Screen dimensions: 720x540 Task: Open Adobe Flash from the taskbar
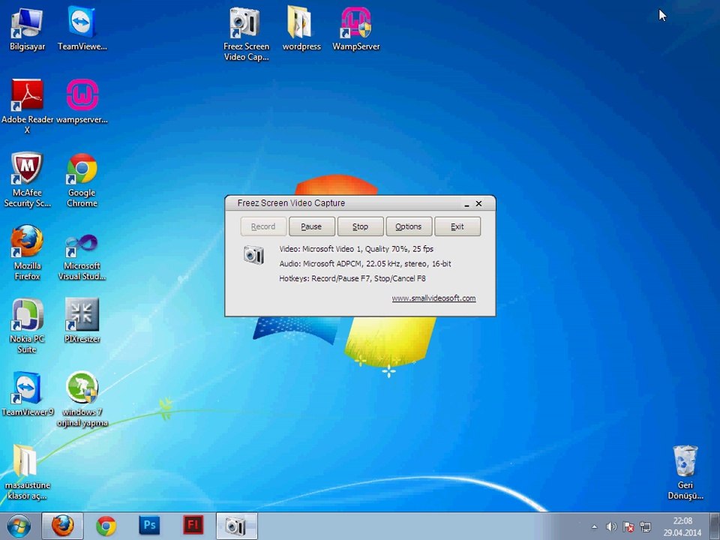coord(193,526)
